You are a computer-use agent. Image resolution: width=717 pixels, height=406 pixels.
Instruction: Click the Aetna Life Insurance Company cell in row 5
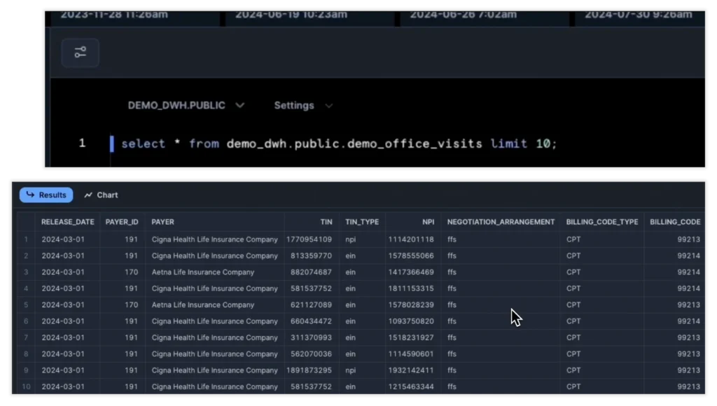point(203,305)
